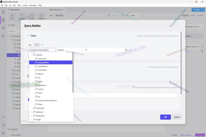The width and height of the screenshot is (206, 137).
Task: Open the theme palette sidebar icon
Action: [x=3, y=28]
